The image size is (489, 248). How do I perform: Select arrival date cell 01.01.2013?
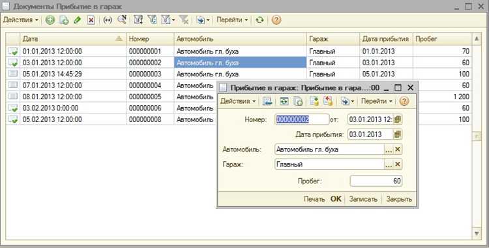(x=386, y=51)
